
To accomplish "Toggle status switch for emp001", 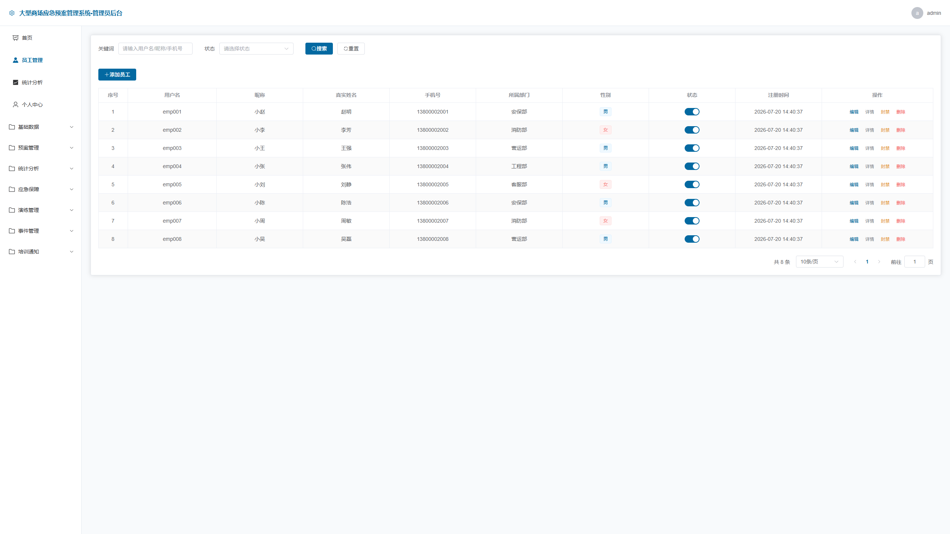I will (692, 112).
